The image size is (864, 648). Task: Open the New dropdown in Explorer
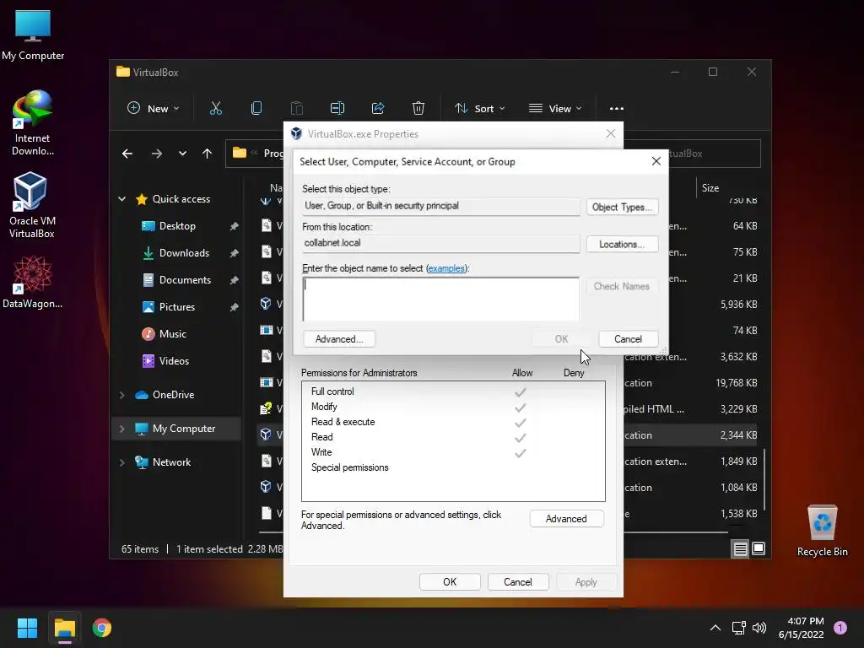point(154,109)
